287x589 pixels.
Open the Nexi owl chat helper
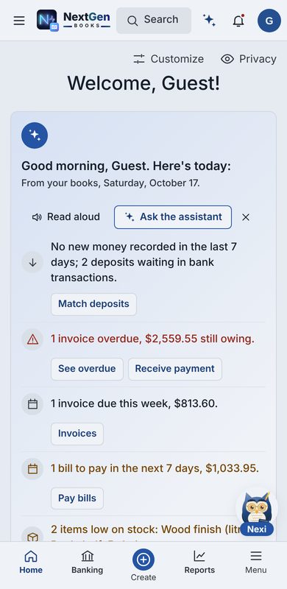click(257, 513)
